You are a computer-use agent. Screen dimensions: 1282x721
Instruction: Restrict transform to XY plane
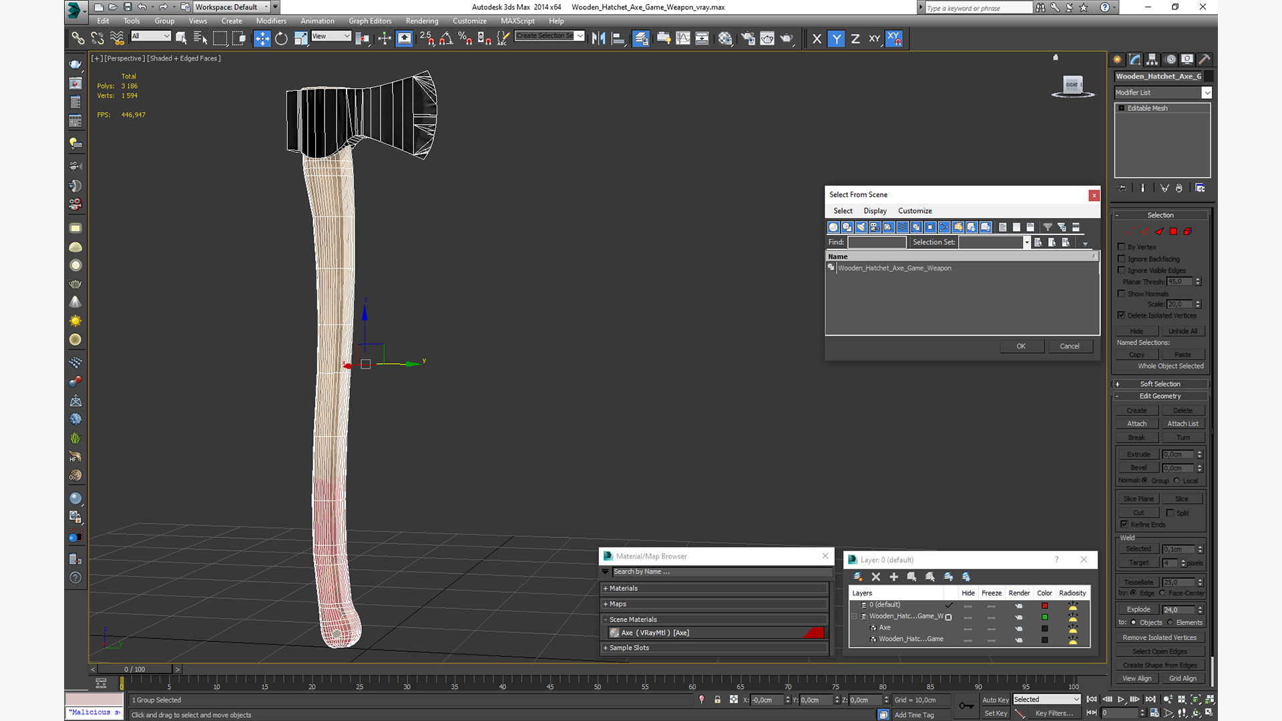pyautogui.click(x=875, y=39)
